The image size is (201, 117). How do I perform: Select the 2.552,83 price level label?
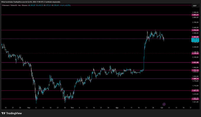click(195, 30)
